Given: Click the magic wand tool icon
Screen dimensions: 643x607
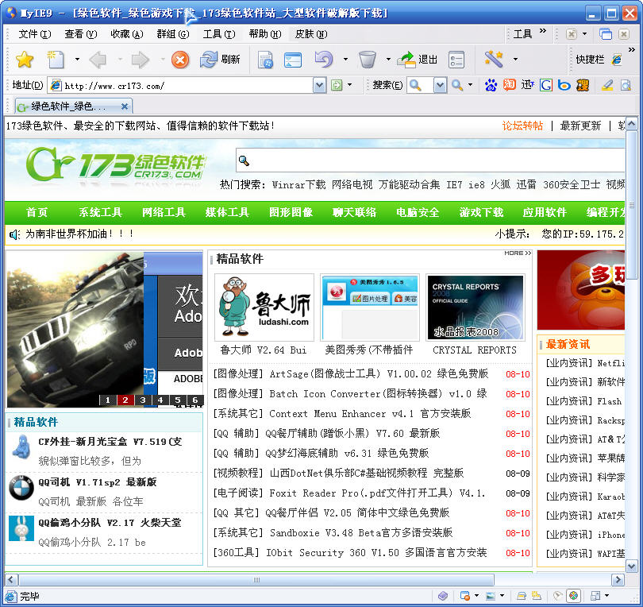Looking at the screenshot, I should 494,60.
